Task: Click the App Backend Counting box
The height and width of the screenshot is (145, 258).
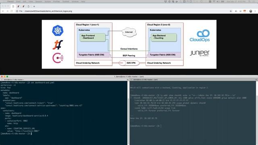Action: coord(164,37)
